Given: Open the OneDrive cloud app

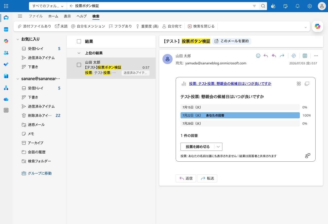Looking at the screenshot, I should tap(6, 99).
